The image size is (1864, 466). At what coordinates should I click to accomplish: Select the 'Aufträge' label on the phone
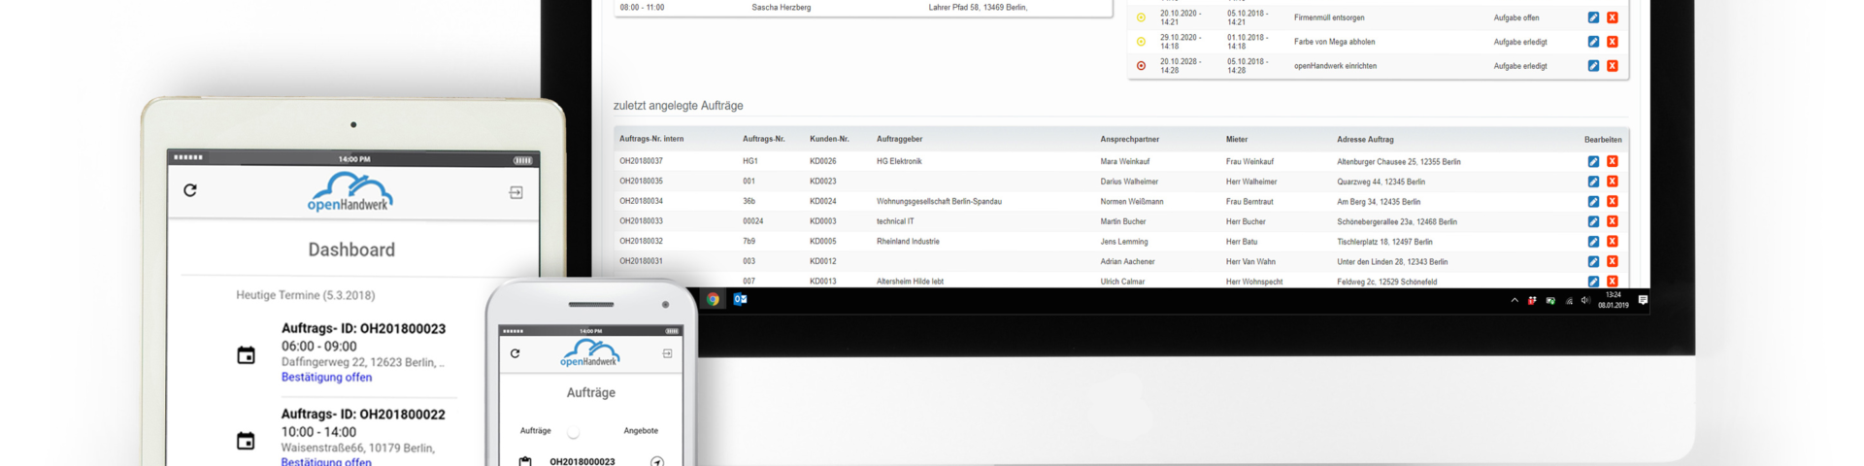click(535, 431)
